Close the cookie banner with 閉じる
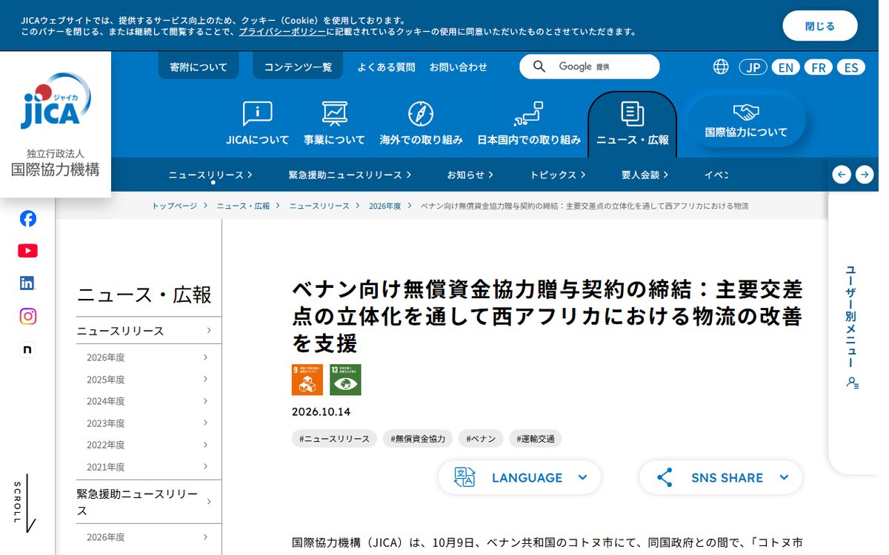Screen dimensions: 889x555 point(820,26)
